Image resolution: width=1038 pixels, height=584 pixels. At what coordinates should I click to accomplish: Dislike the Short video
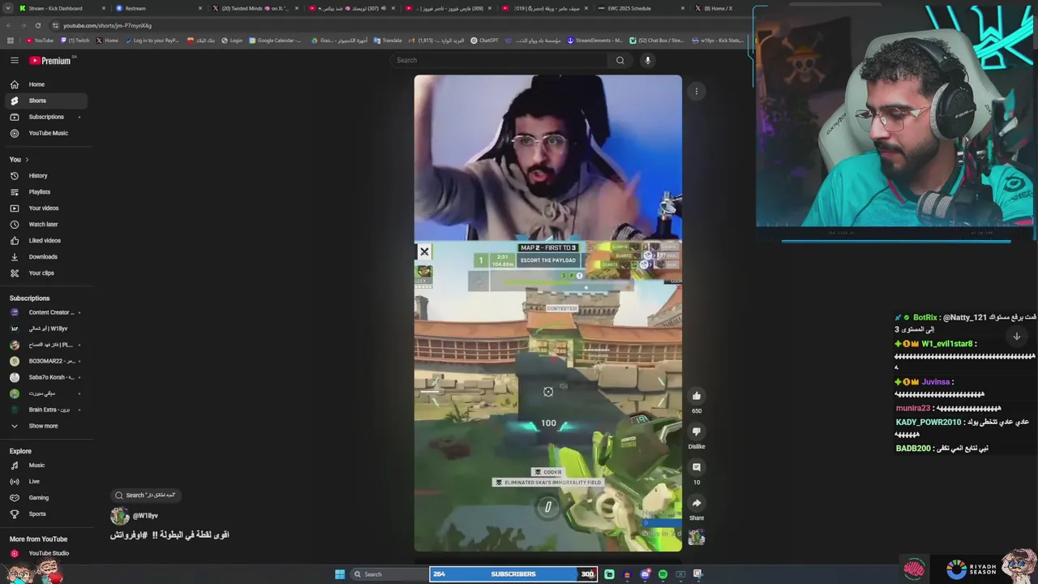(696, 432)
